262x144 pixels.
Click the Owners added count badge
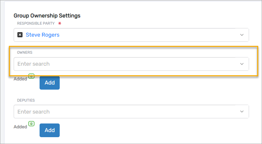coord(31,77)
